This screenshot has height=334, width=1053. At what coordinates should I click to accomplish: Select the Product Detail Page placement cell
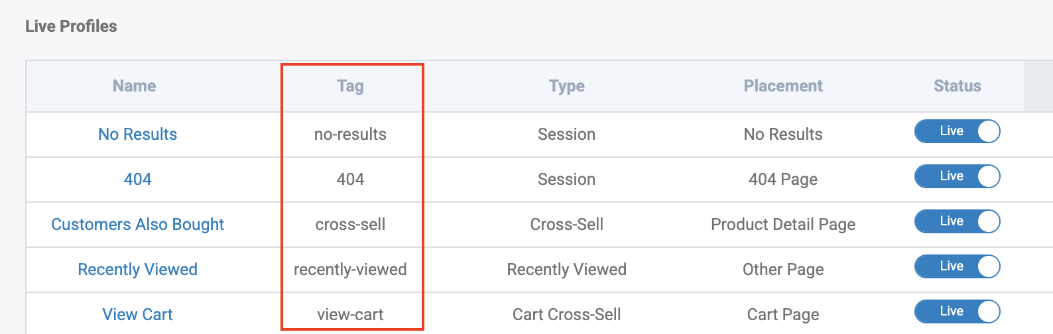782,225
